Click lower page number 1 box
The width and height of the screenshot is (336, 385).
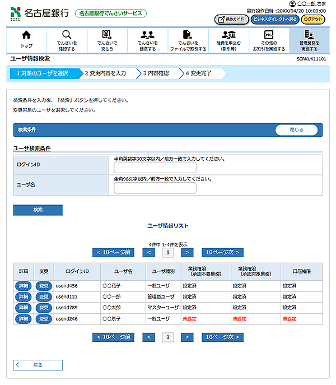click(x=168, y=337)
